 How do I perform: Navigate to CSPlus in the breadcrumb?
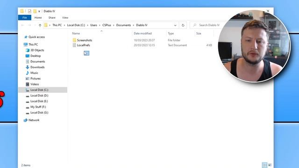[107, 25]
